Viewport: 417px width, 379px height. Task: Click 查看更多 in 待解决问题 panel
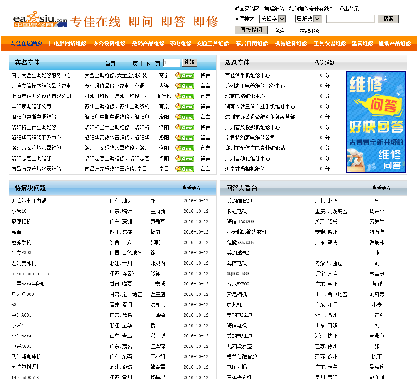[x=192, y=188]
